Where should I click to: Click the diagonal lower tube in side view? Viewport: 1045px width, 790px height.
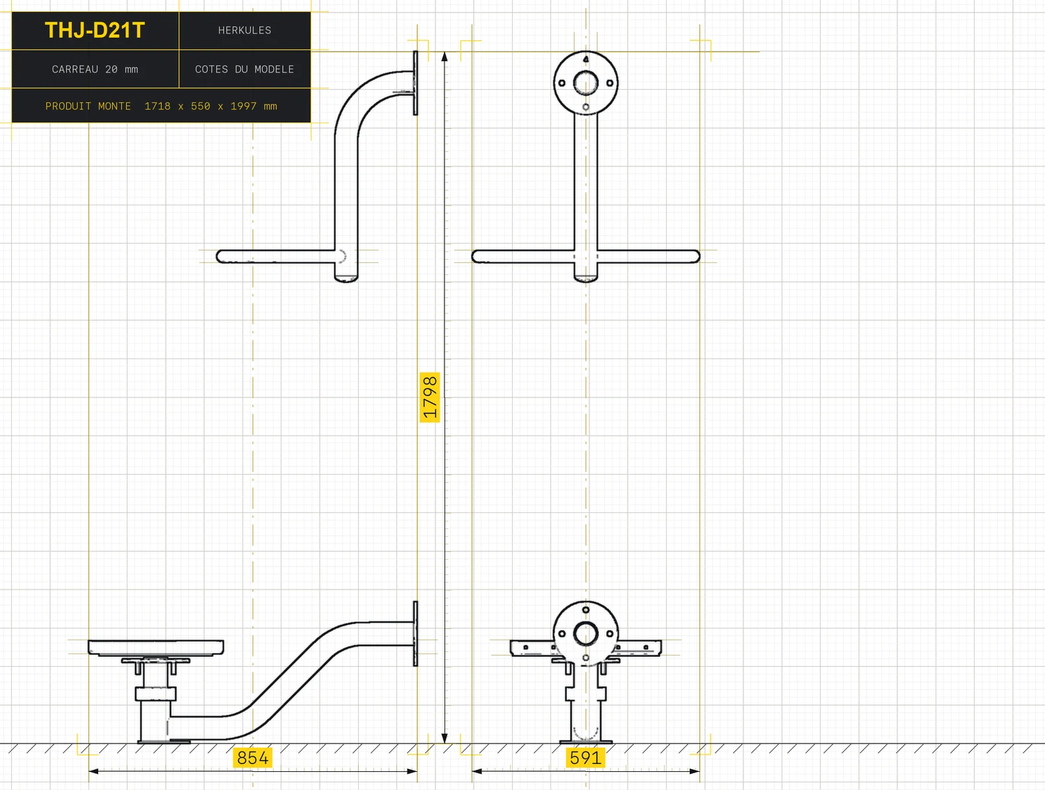point(294,682)
